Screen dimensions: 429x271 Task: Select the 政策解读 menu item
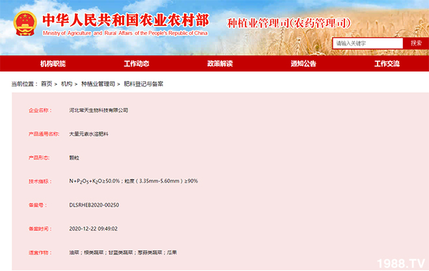click(x=220, y=64)
